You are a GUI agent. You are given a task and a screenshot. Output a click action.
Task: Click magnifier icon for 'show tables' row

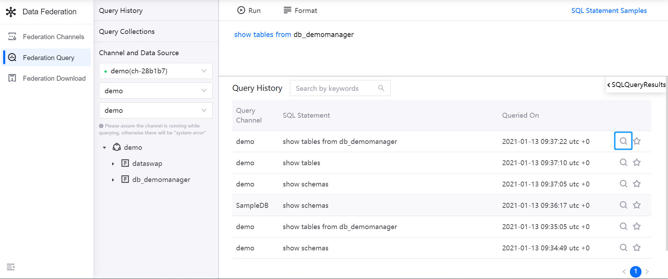(x=623, y=162)
